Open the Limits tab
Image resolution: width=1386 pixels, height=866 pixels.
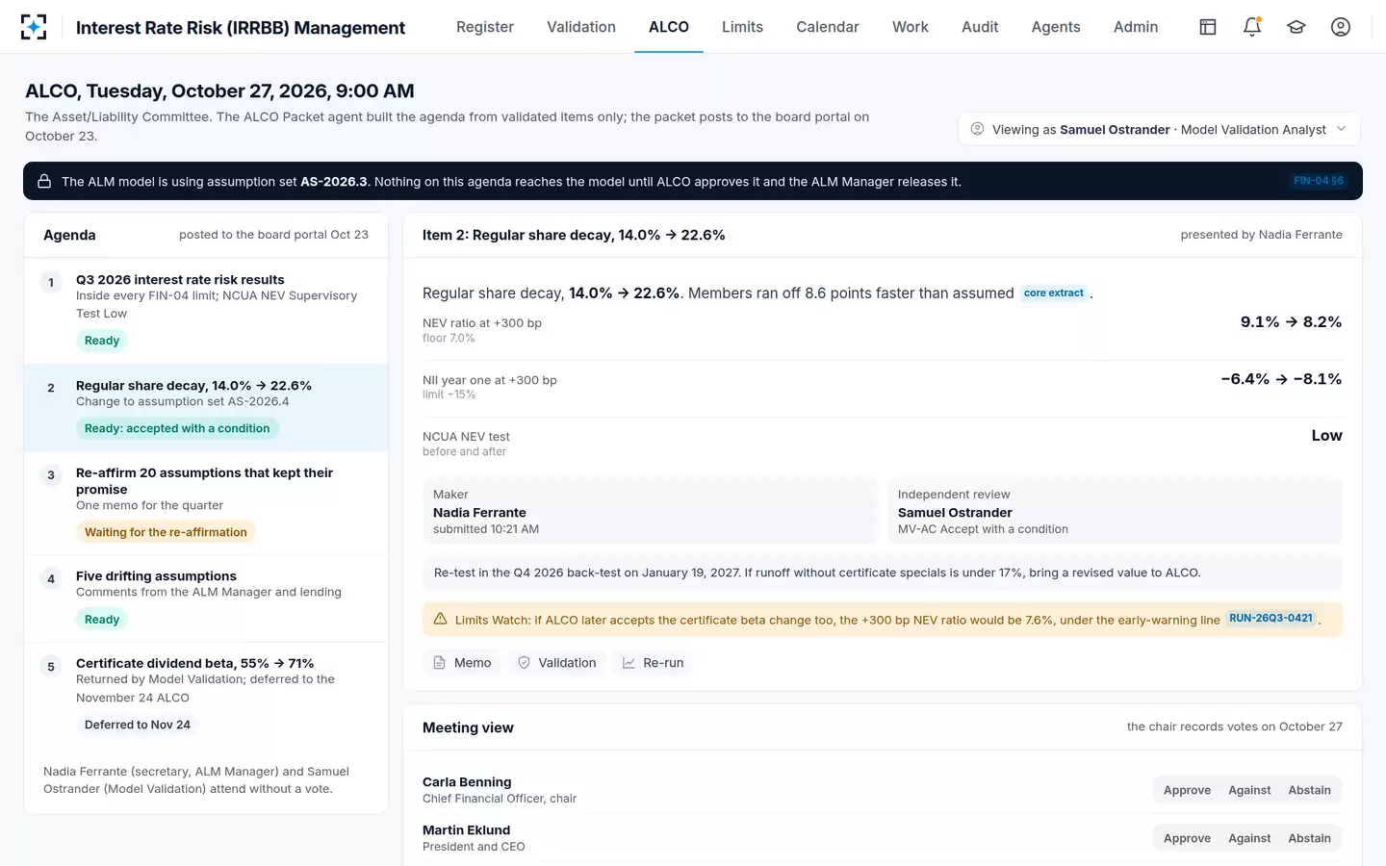(742, 27)
